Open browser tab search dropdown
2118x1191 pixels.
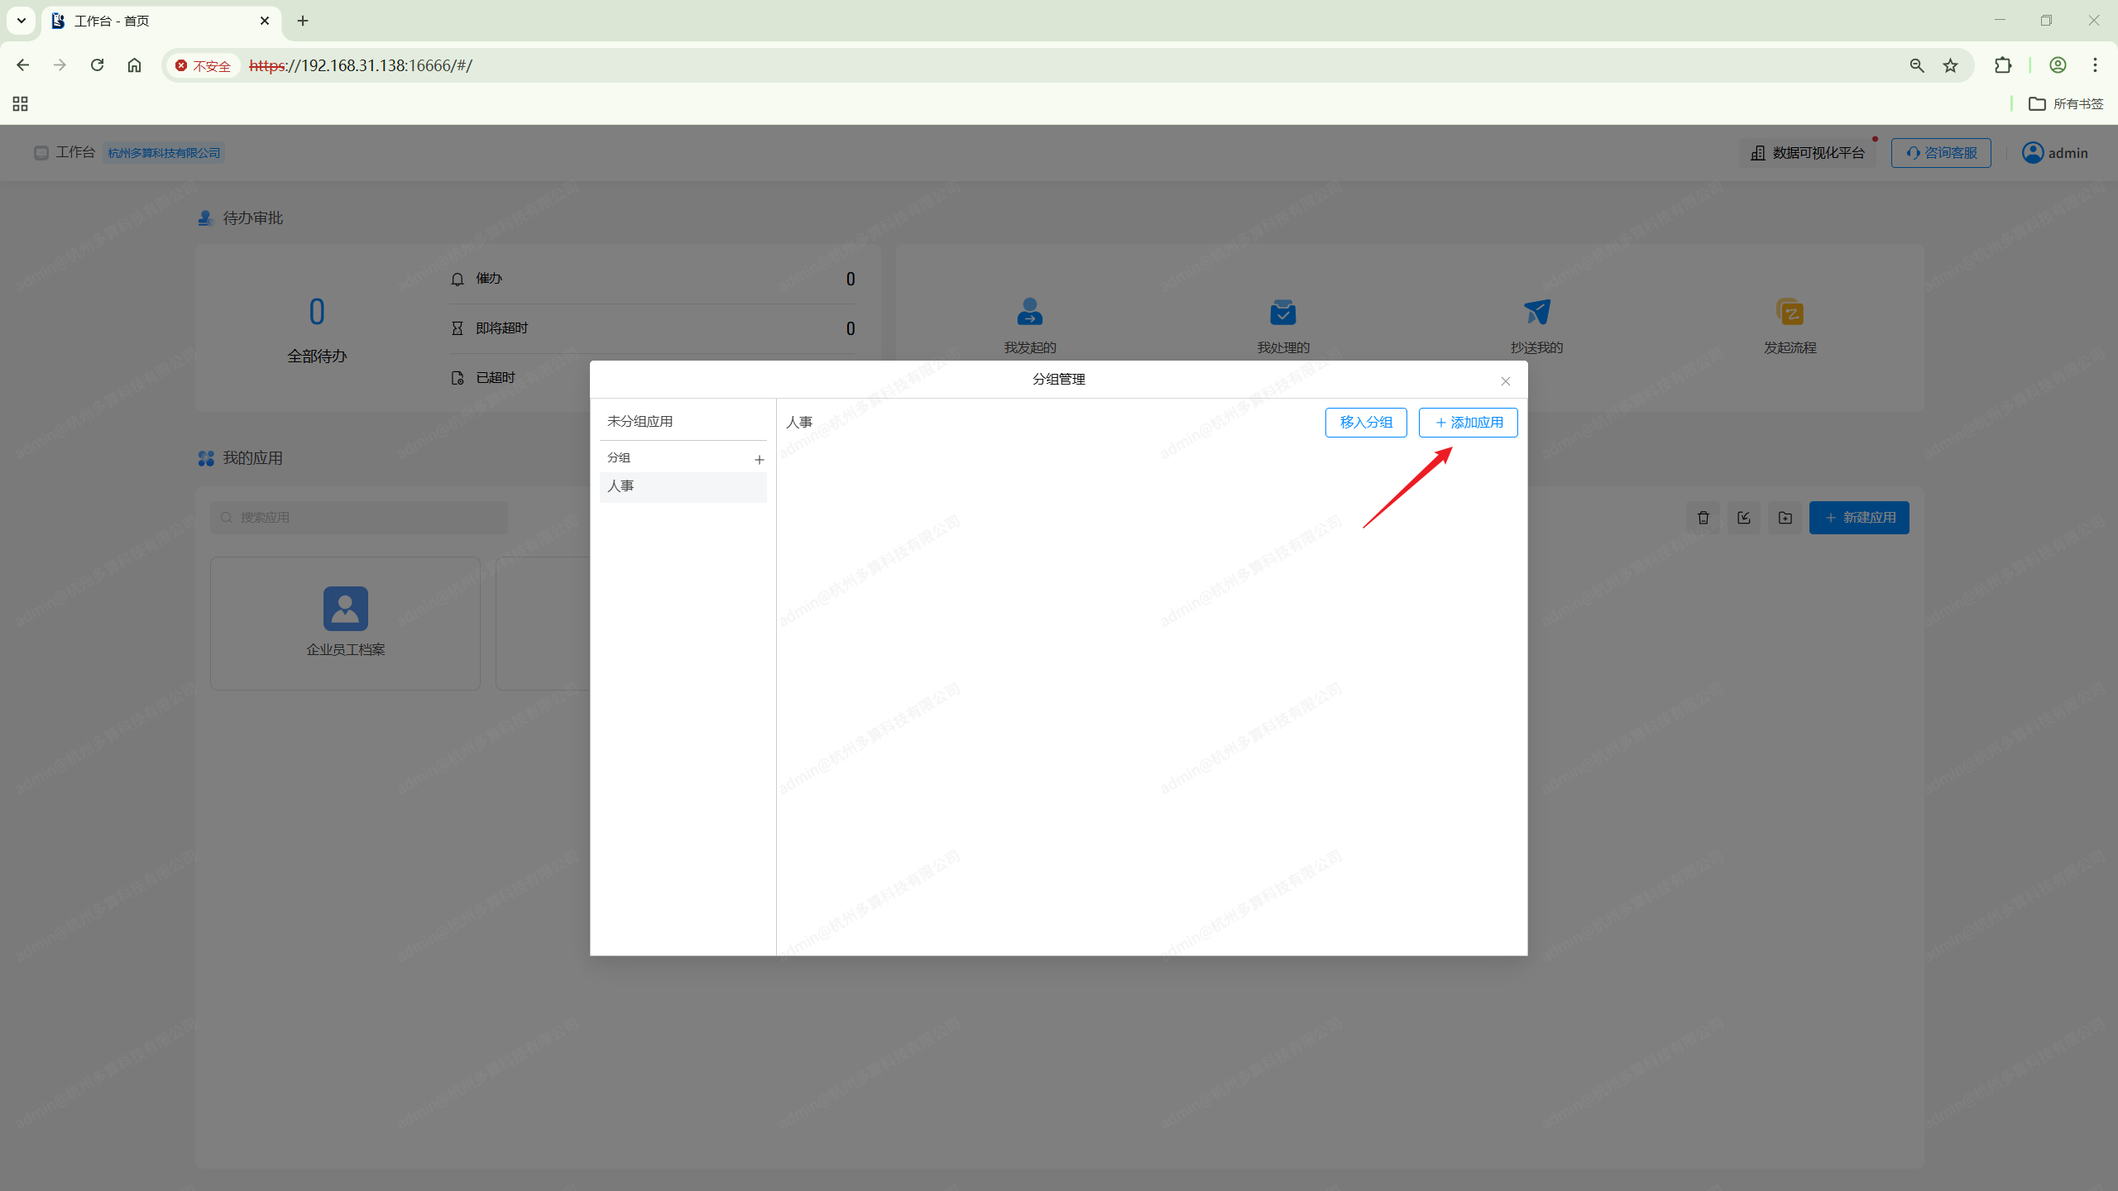coord(22,21)
